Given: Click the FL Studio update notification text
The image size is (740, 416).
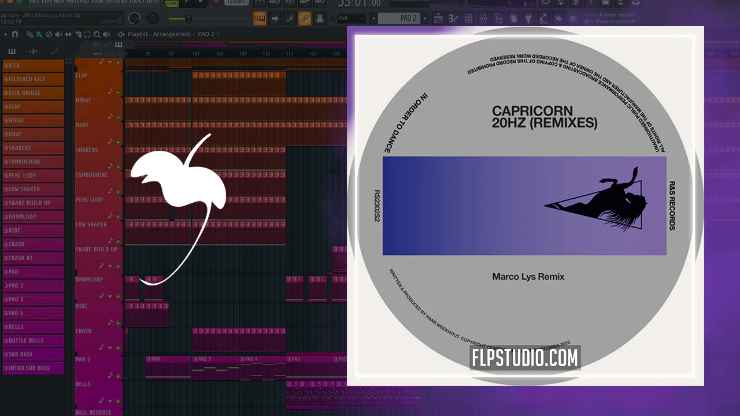Looking at the screenshot, I should [x=610, y=18].
